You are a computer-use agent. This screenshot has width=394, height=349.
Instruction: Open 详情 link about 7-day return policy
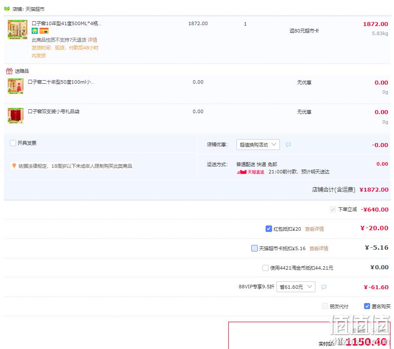[92, 40]
